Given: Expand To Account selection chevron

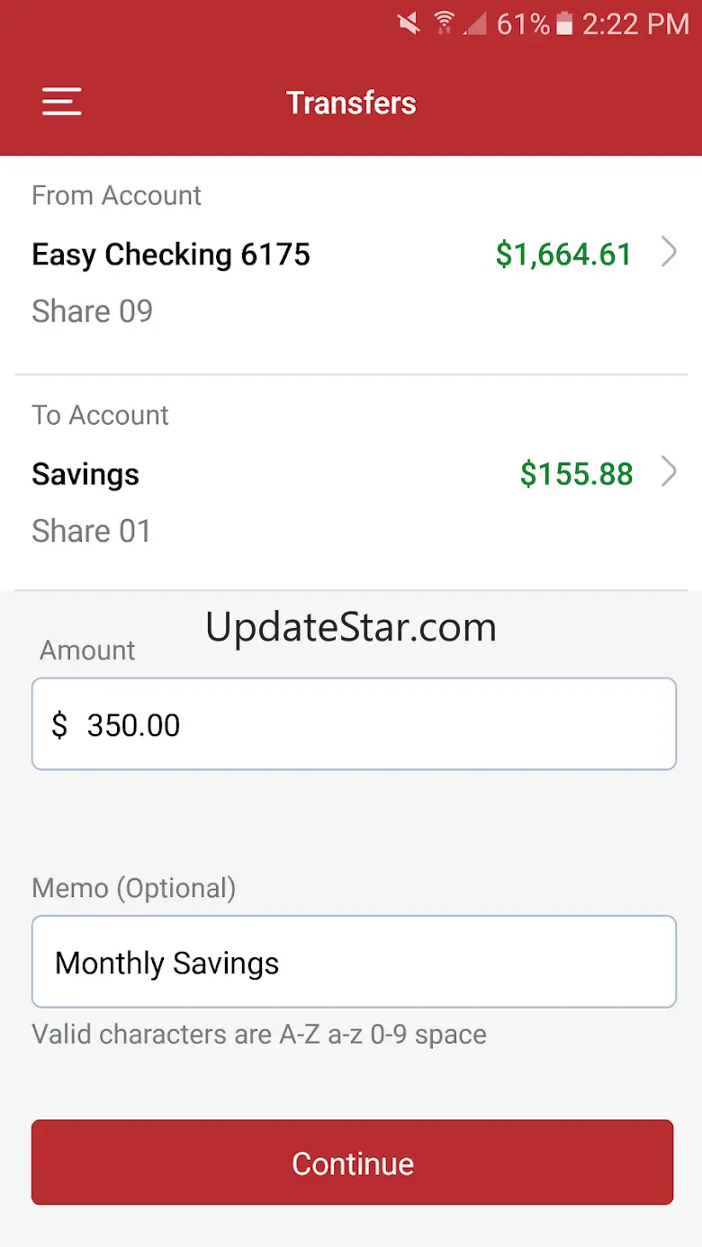Looking at the screenshot, I should [x=669, y=472].
